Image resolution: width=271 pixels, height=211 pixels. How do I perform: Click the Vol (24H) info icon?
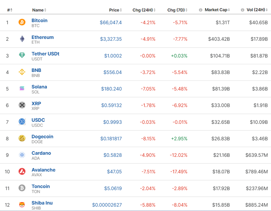point(243,10)
